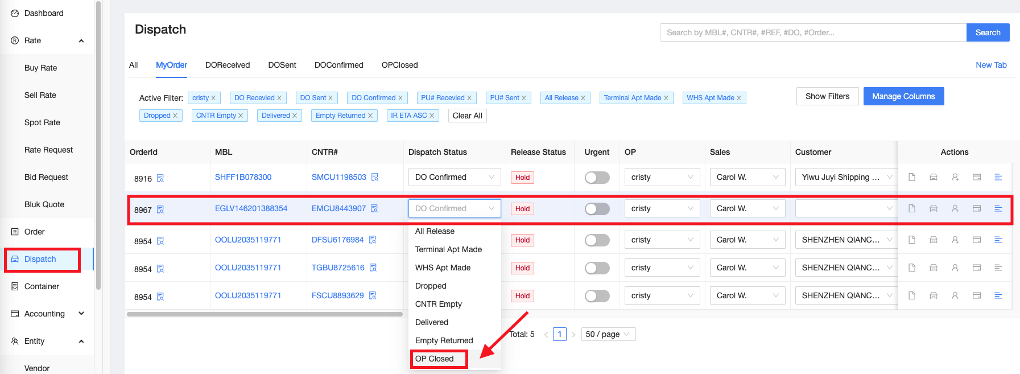Switch to the DOConfirmed tab
This screenshot has height=374, width=1020.
coord(338,65)
